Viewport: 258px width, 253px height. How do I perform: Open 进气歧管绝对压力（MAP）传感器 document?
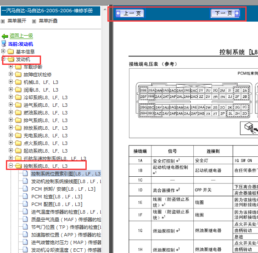tap(66, 242)
